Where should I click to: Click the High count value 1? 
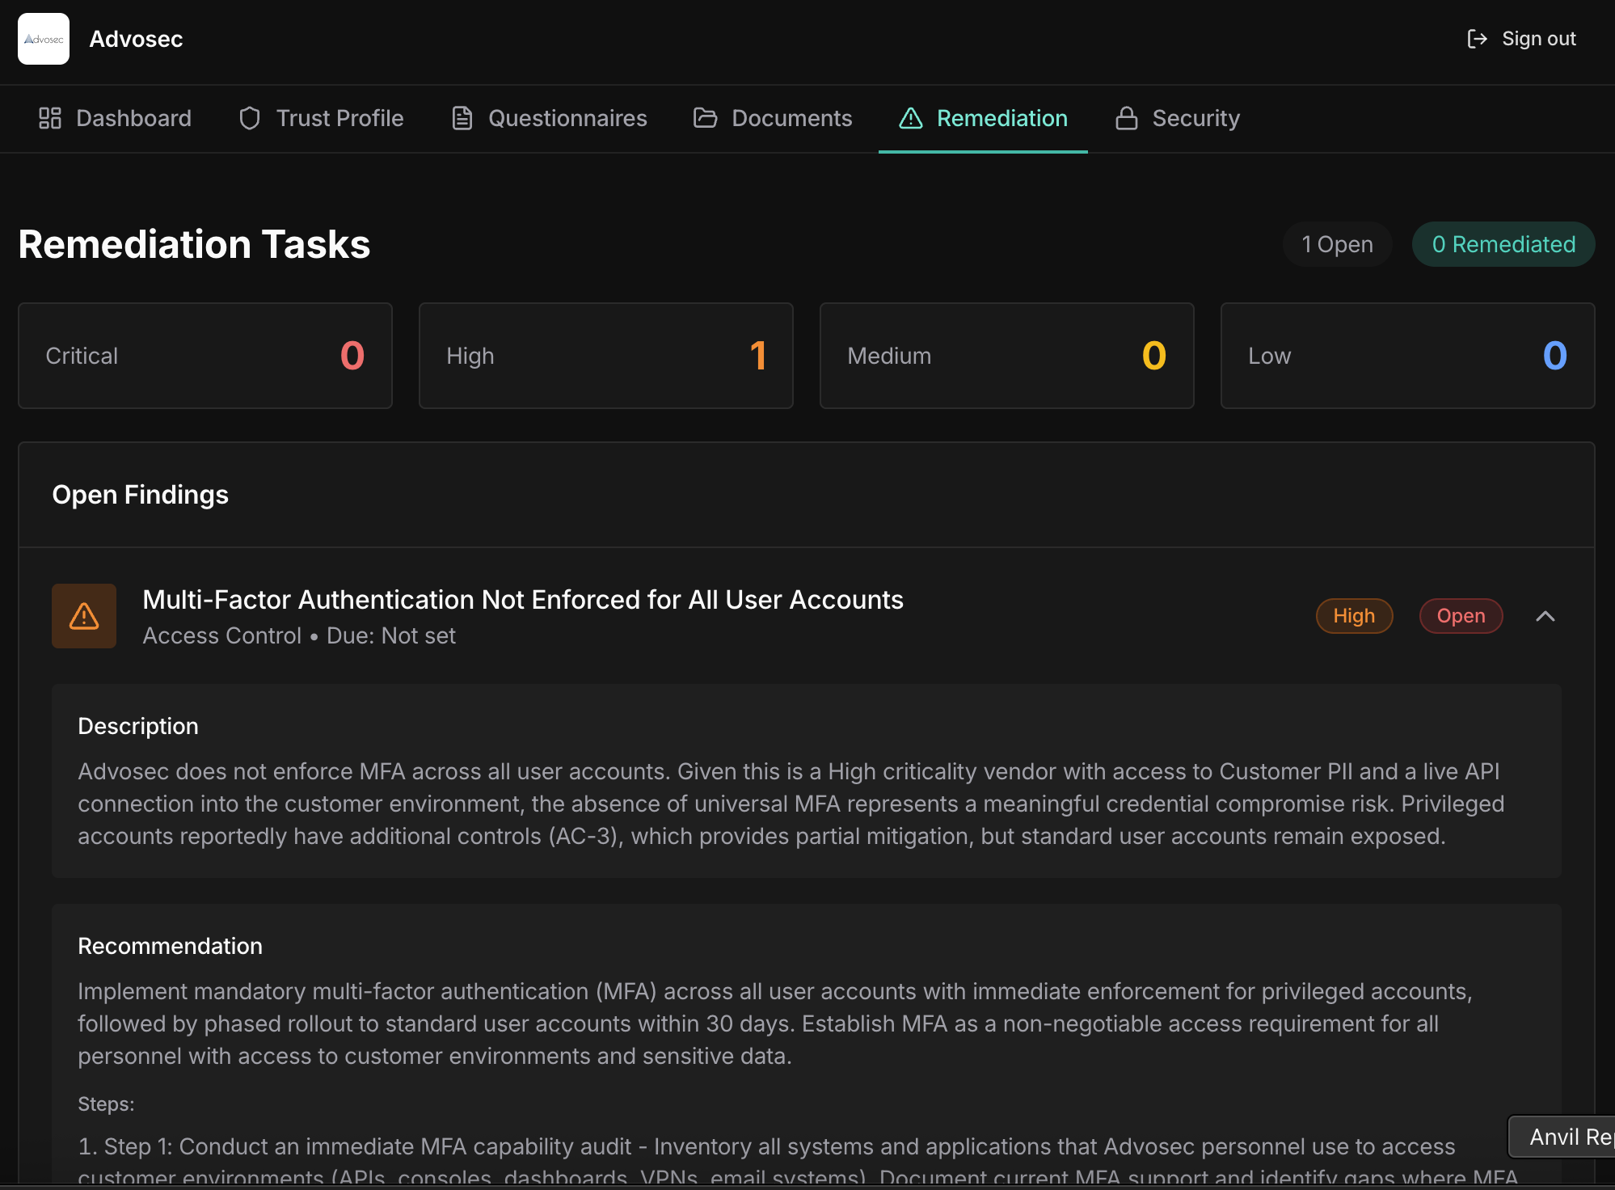pyautogui.click(x=758, y=356)
